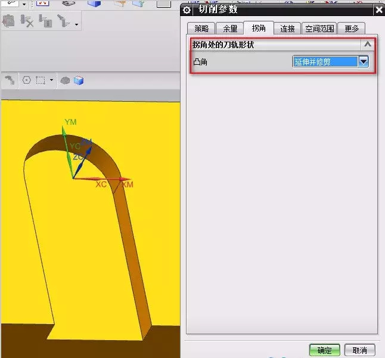The height and width of the screenshot is (358, 385).
Task: Click the grayed chain tool icon above viewport
Action: 10,80
